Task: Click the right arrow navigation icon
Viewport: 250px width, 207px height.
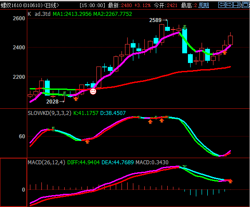Action: [229, 5]
